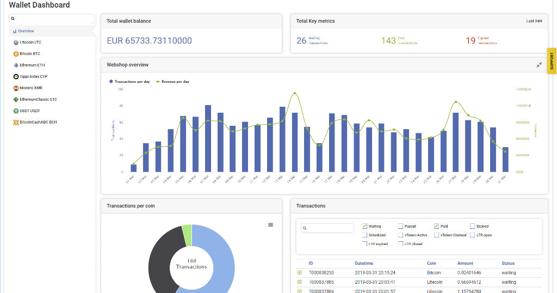
Task: Enable the Payout filter checkbox
Action: [x=400, y=226]
